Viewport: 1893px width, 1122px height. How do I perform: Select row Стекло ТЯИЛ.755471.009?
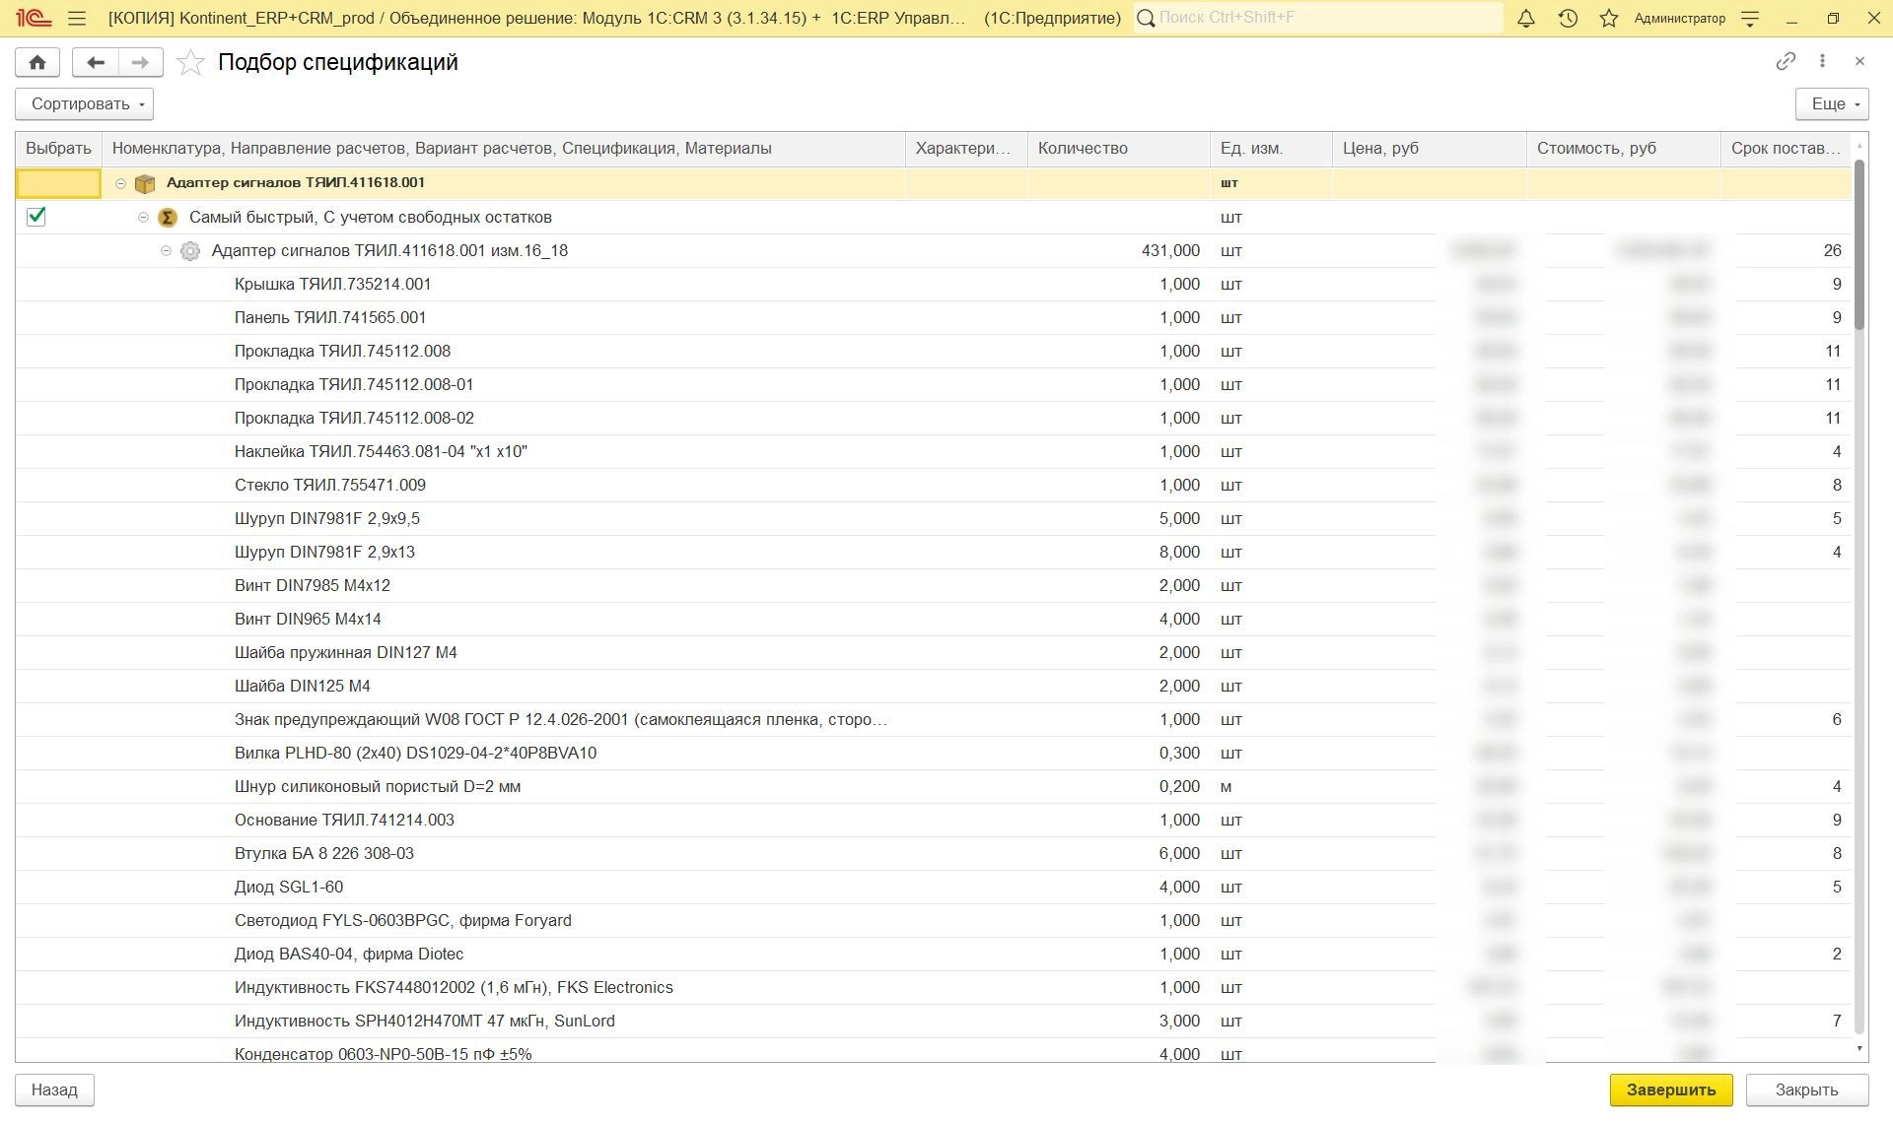934,486
